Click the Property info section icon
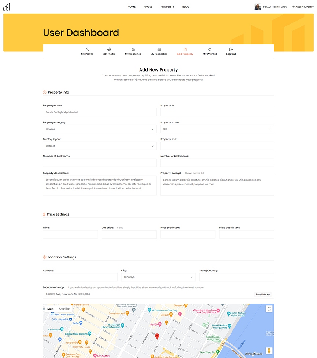 [44, 92]
